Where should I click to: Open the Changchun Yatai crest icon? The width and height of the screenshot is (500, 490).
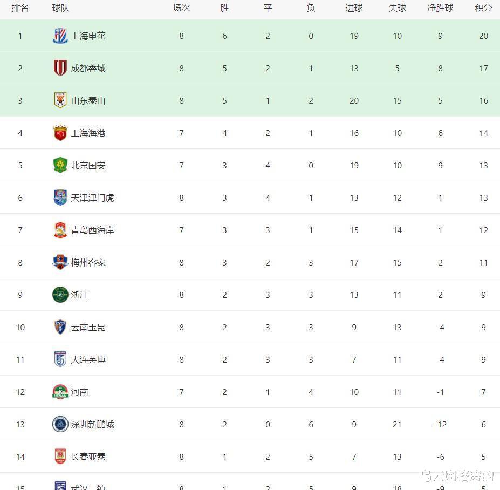60,457
